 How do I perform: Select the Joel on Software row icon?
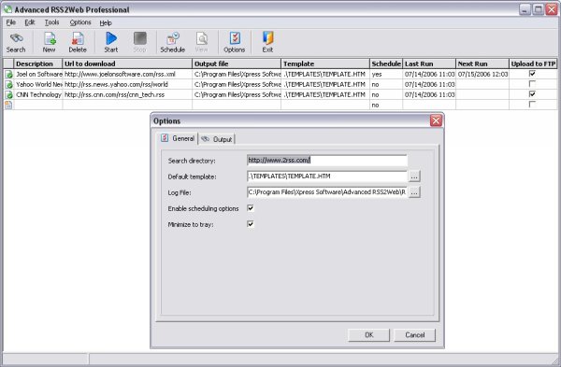[8, 75]
